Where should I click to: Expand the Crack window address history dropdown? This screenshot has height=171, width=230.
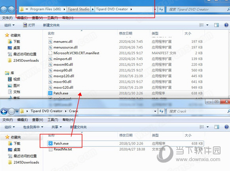tap(155, 111)
